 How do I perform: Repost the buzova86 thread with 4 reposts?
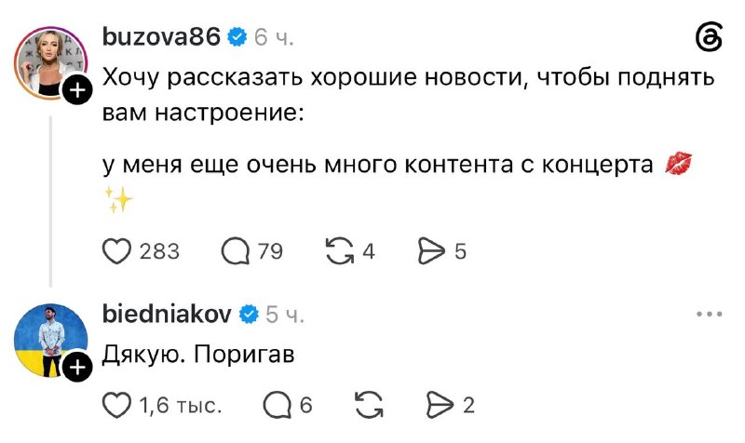pos(340,250)
